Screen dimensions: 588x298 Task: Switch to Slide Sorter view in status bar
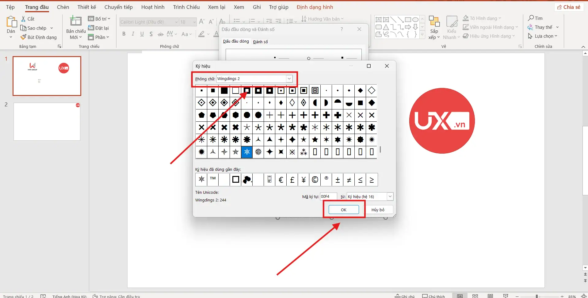[475, 296]
